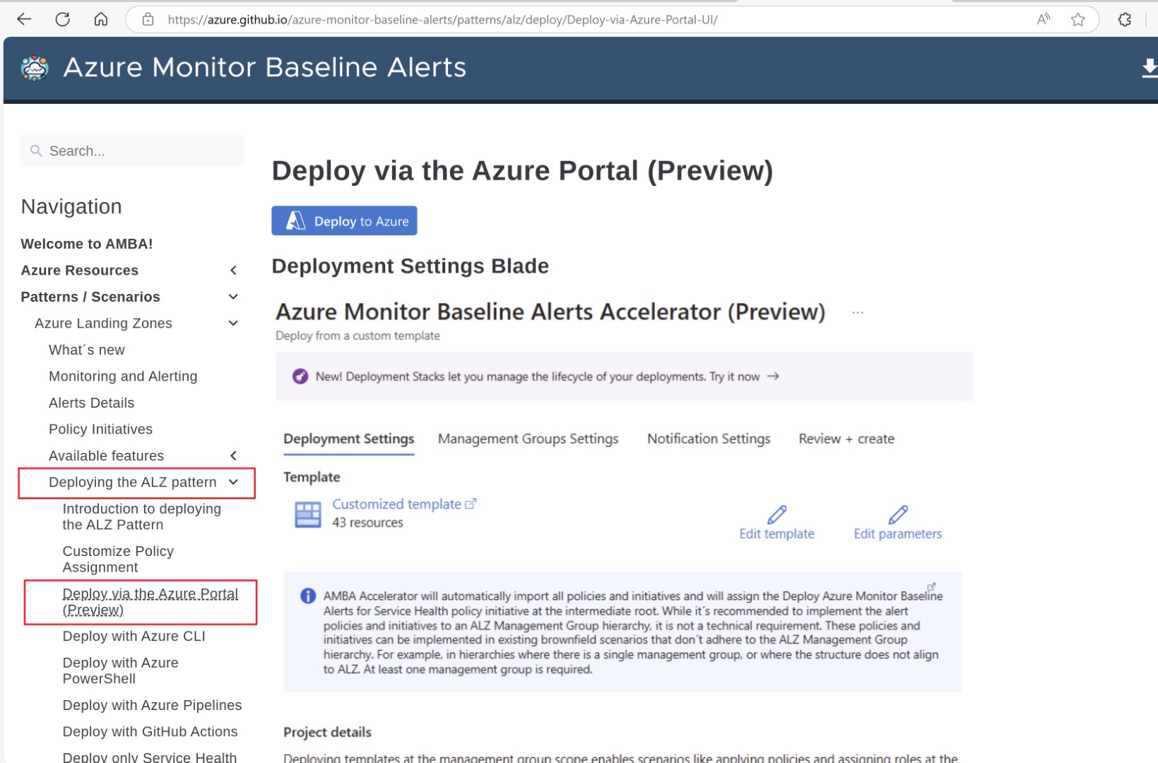Activate the read aloud icon
Viewport: 1158px width, 763px height.
coord(1044,20)
